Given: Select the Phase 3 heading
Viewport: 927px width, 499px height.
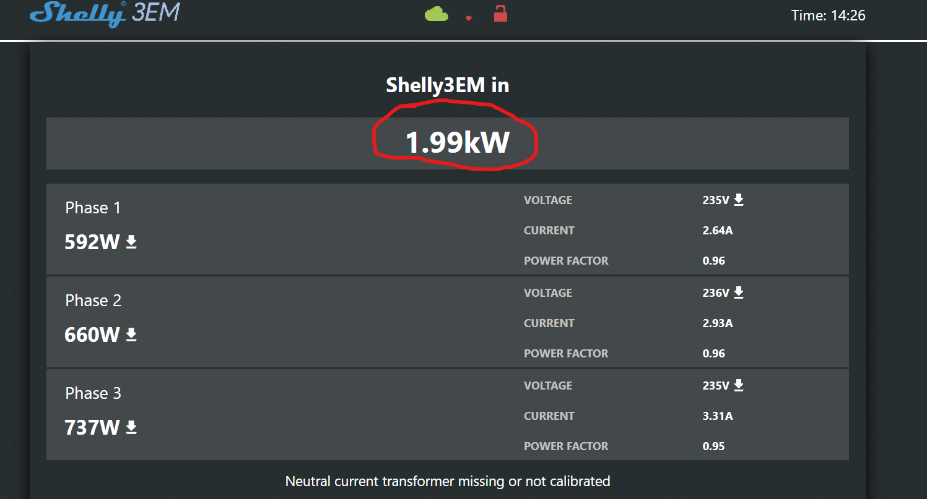Looking at the screenshot, I should point(93,393).
